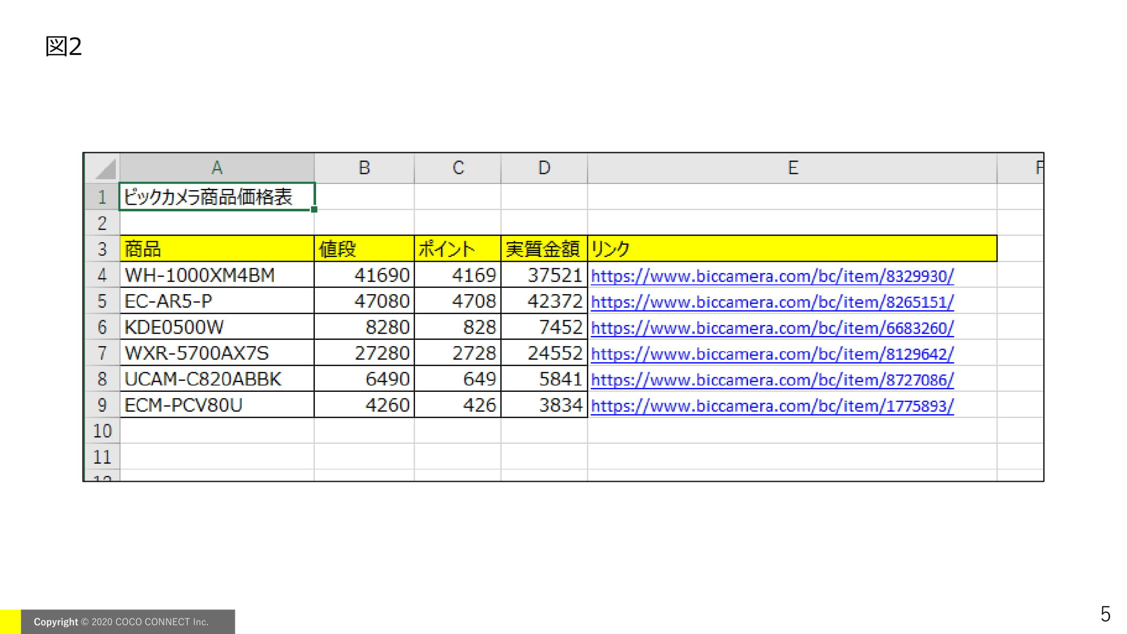Click net amount cell 42372
The image size is (1127, 634).
[544, 301]
